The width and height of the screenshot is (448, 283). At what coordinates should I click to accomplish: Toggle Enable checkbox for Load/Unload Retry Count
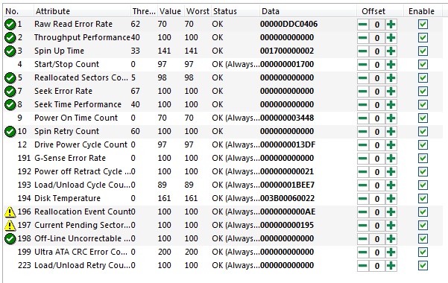coord(423,266)
